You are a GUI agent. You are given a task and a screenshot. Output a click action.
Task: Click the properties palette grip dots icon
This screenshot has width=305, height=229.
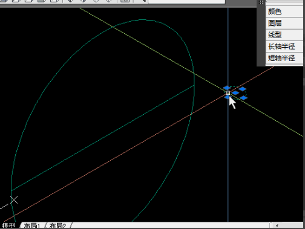261,2
